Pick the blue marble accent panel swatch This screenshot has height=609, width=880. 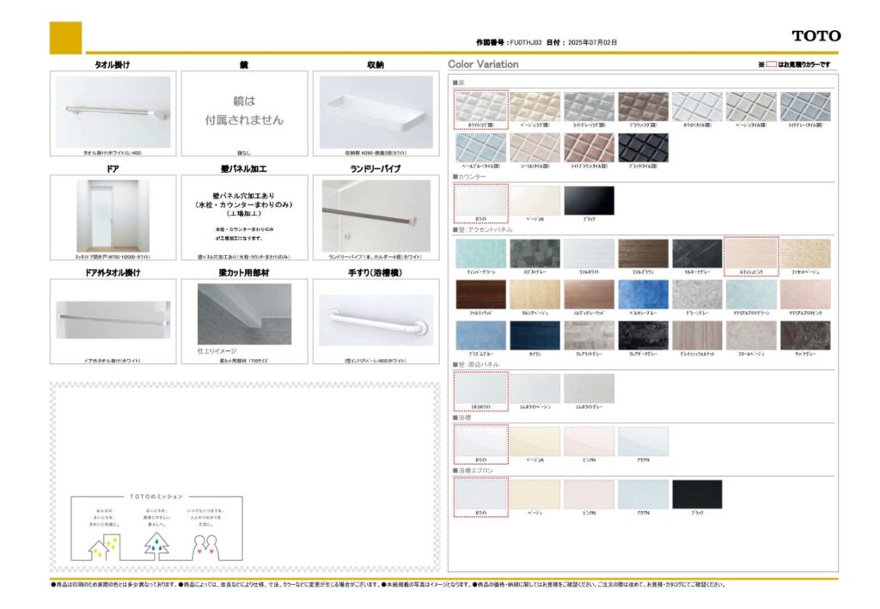(x=643, y=295)
